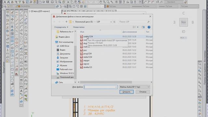Open the 'Файлы AutoLISP (*.lsp)' file type dropdown
This screenshot has height=117, width=208.
(x=135, y=87)
